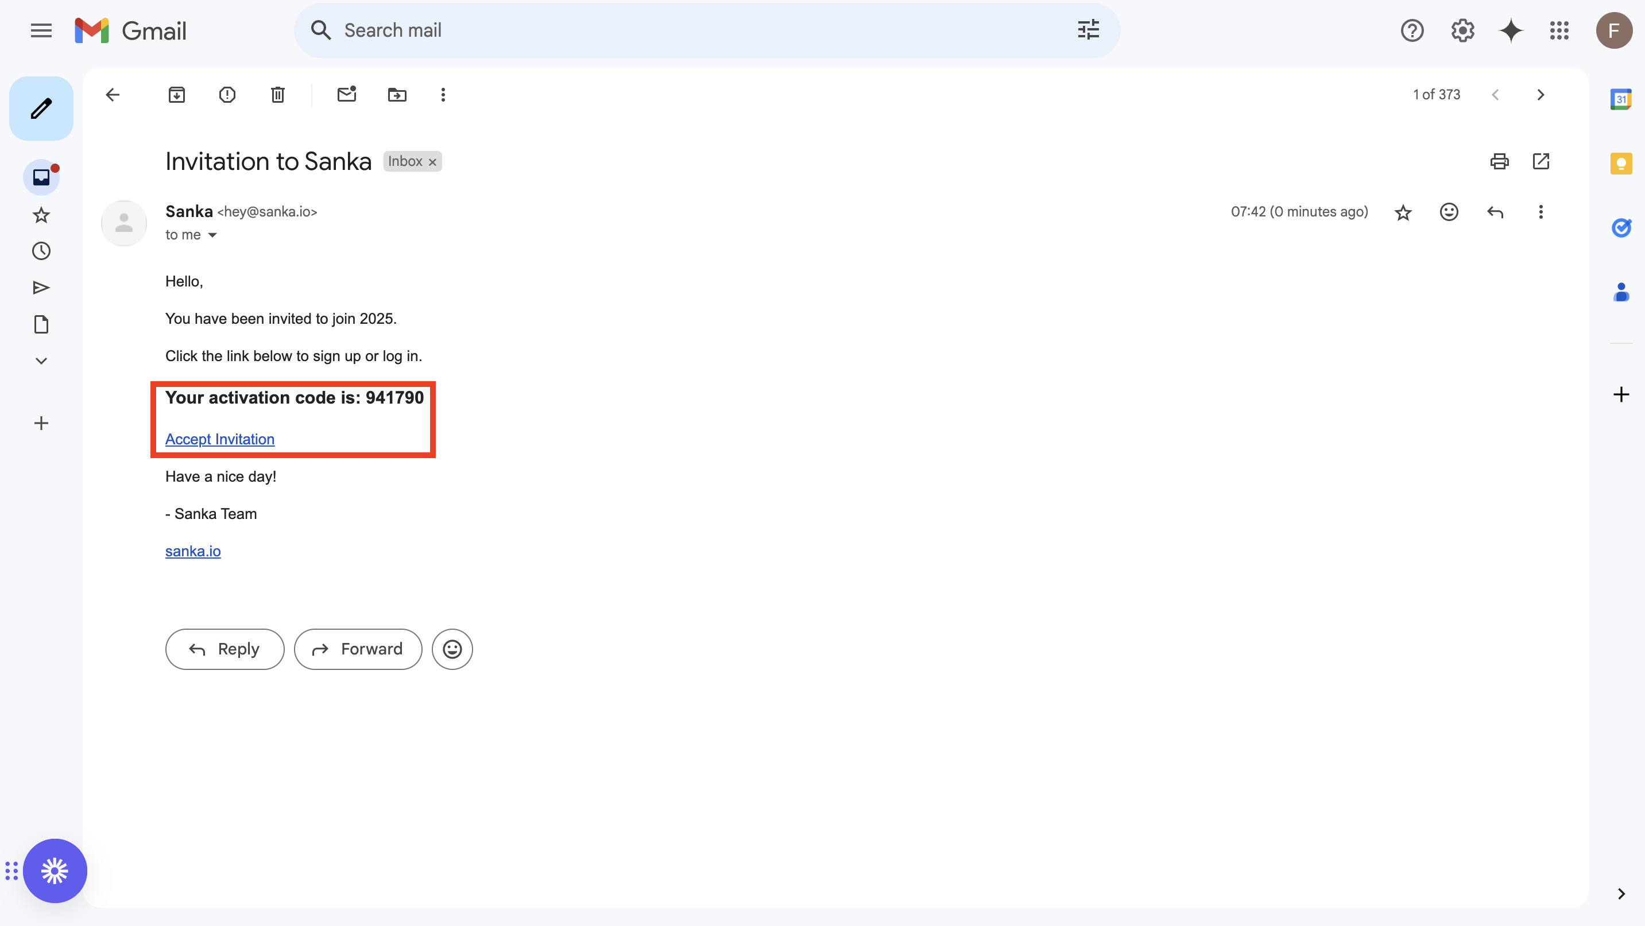Open the Snoozed folder in sidebar
This screenshot has height=926, width=1645.
pyautogui.click(x=41, y=251)
